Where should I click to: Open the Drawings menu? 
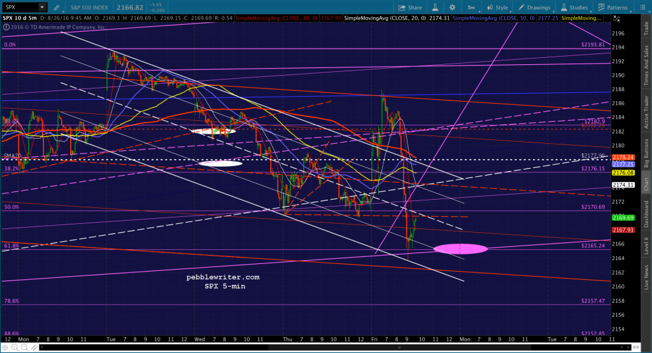click(534, 8)
